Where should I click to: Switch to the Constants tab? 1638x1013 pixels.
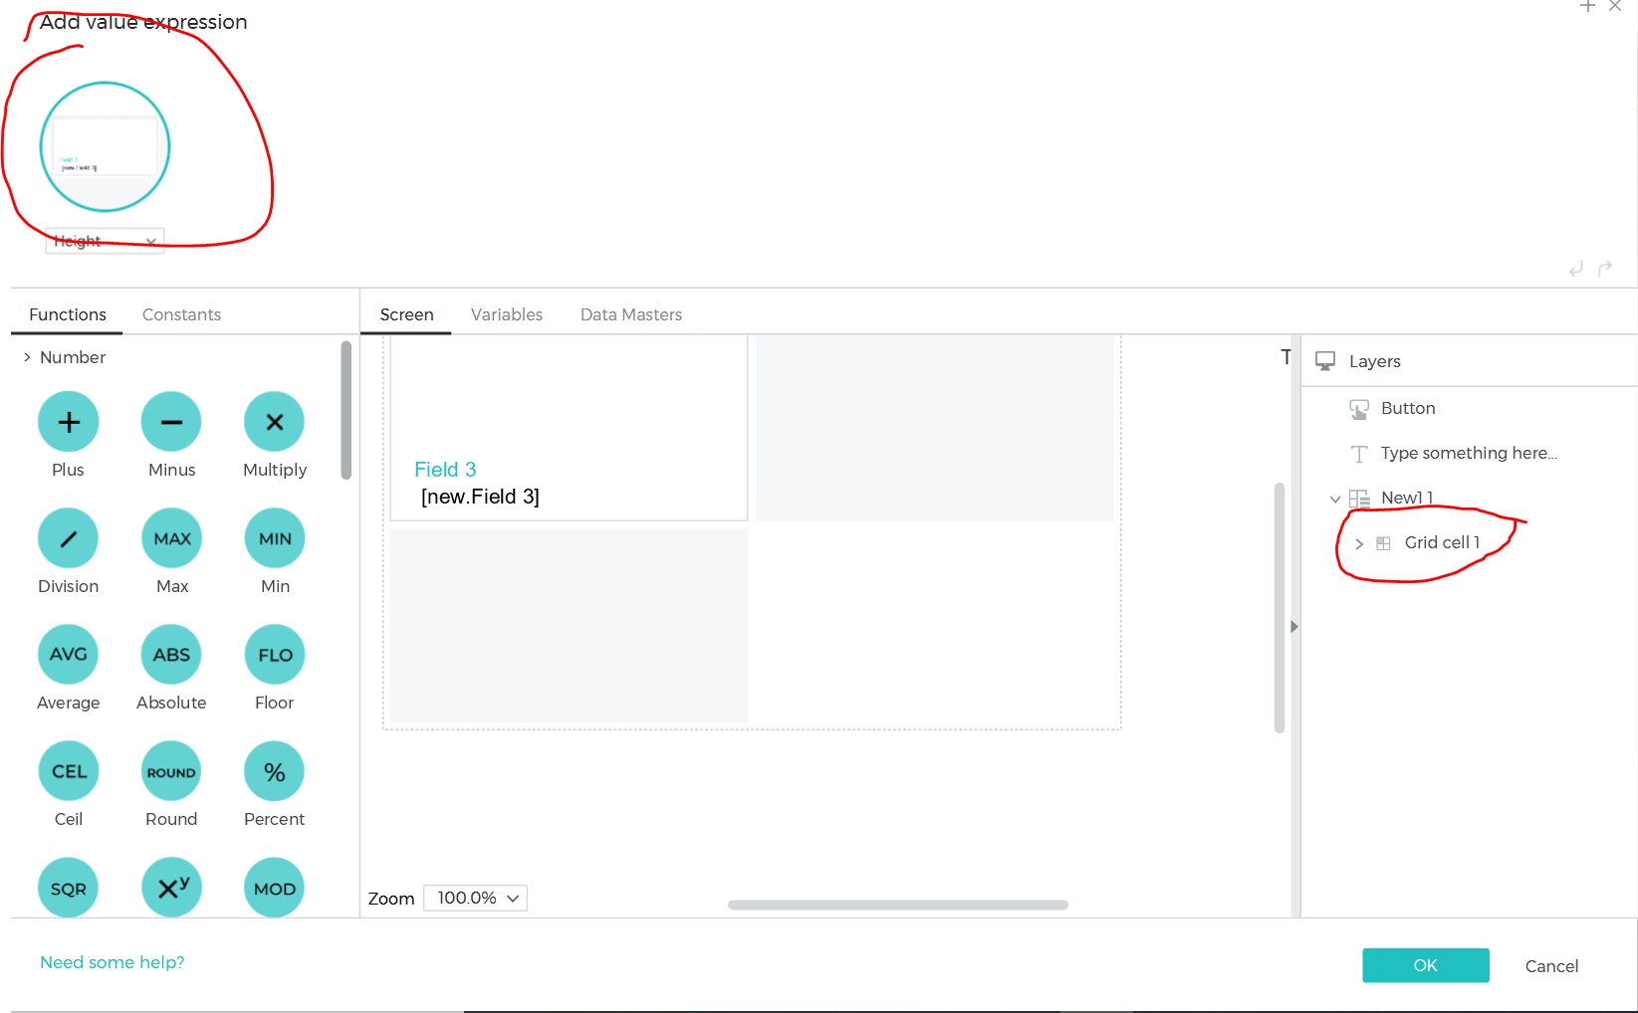tap(181, 314)
